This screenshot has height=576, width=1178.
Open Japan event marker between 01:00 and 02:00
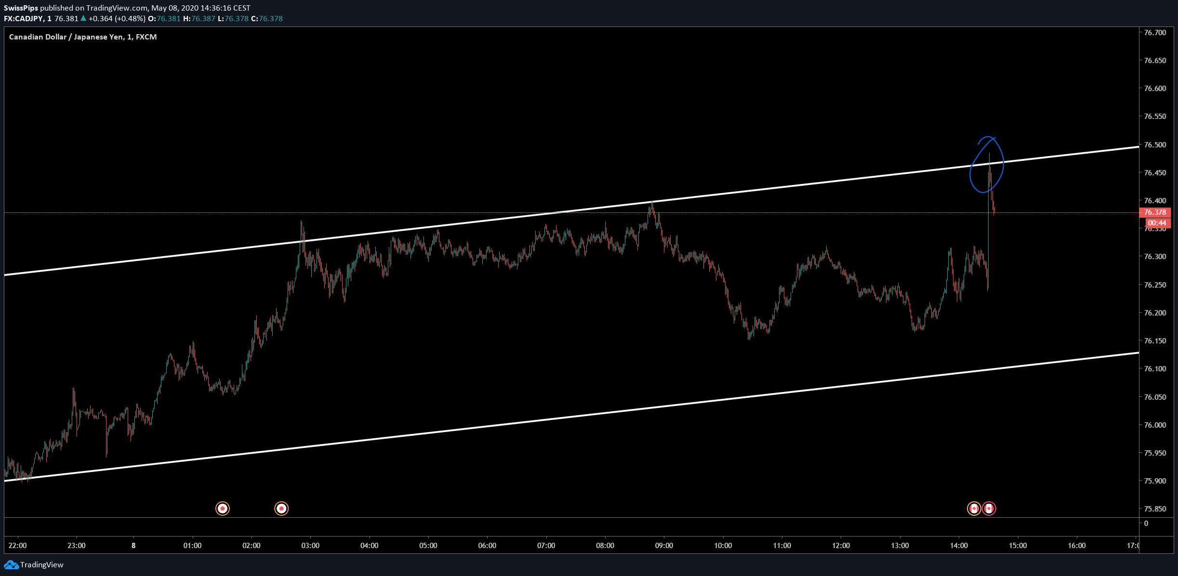pos(223,509)
